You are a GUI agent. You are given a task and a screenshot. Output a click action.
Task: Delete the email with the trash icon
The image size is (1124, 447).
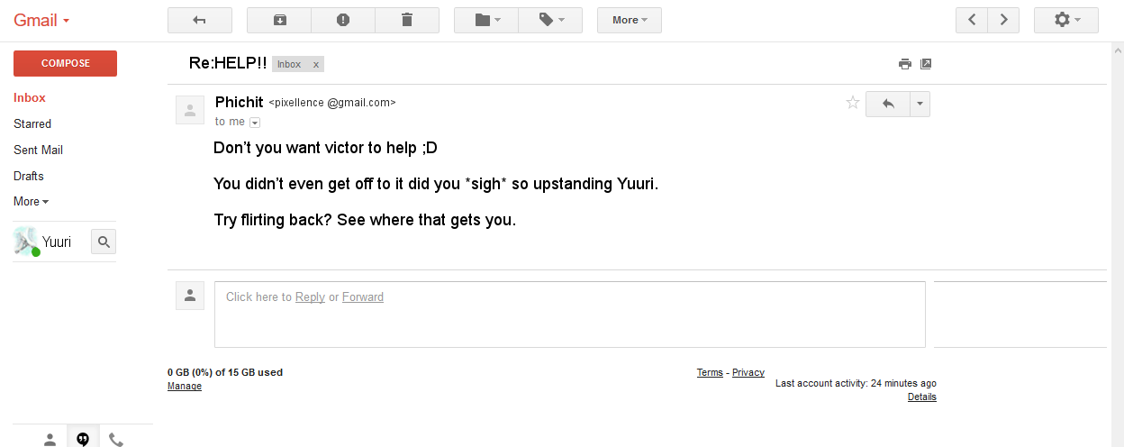pyautogui.click(x=407, y=20)
